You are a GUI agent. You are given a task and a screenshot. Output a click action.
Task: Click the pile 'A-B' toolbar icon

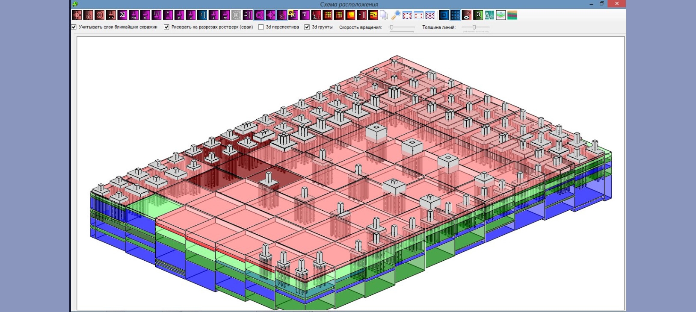click(x=134, y=15)
